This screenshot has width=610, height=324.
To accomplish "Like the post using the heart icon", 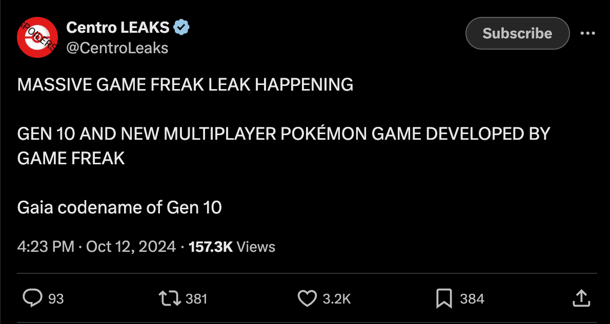I will [x=307, y=298].
